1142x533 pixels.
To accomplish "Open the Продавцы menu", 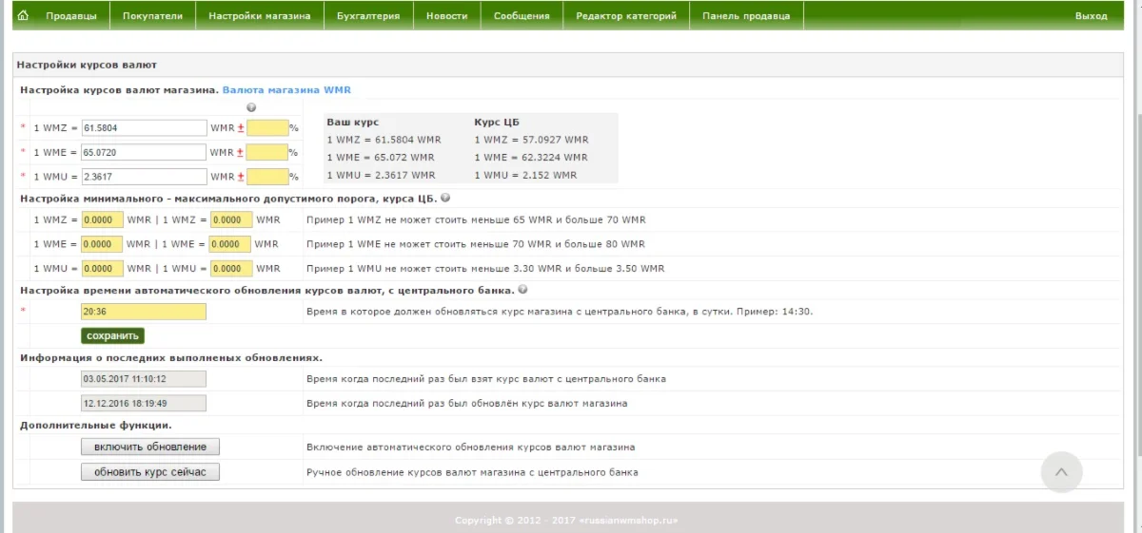I will click(x=71, y=16).
